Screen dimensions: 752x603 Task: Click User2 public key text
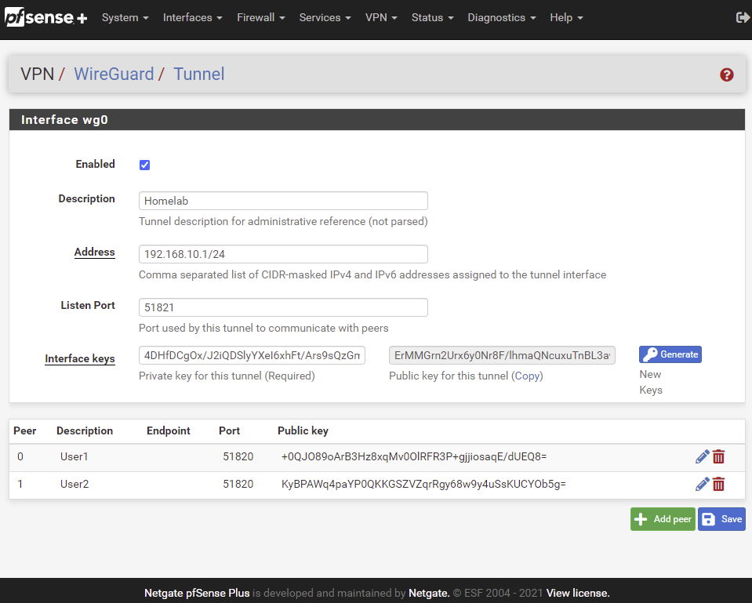point(423,485)
